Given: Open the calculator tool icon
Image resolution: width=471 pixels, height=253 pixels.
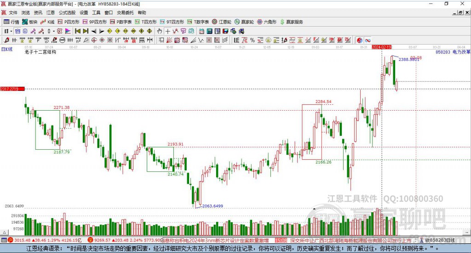Looking at the screenshot, I should (x=210, y=31).
